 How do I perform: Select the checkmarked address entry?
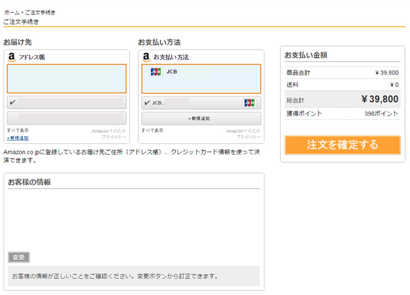[x=66, y=102]
